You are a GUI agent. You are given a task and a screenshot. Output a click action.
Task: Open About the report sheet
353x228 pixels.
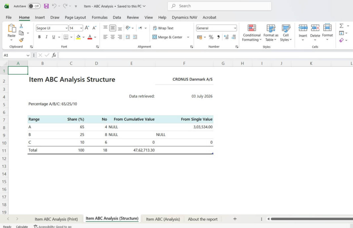pyautogui.click(x=203, y=219)
